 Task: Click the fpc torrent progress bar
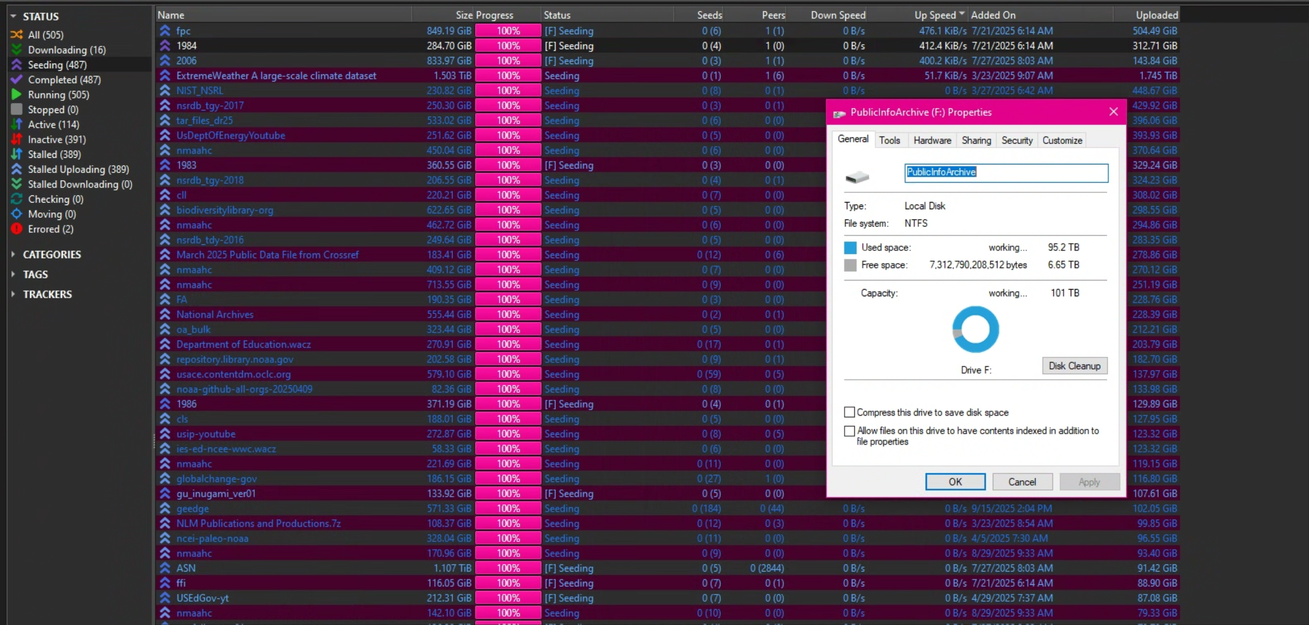tap(508, 31)
